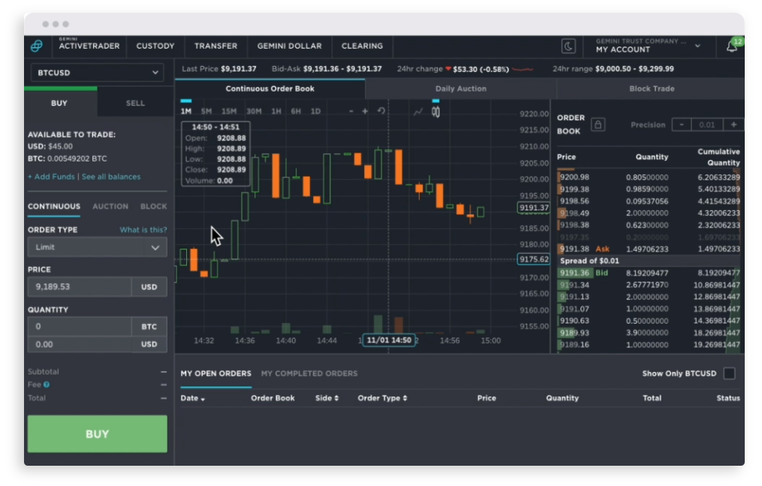The image size is (762, 486).
Task: Select the 9191.36 Bid row
Action: 649,273
